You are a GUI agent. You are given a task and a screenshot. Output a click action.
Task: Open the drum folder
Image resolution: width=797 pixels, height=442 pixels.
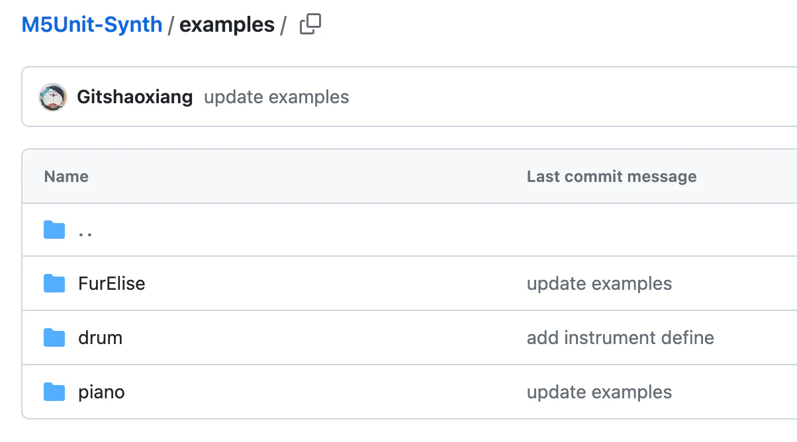(x=100, y=338)
